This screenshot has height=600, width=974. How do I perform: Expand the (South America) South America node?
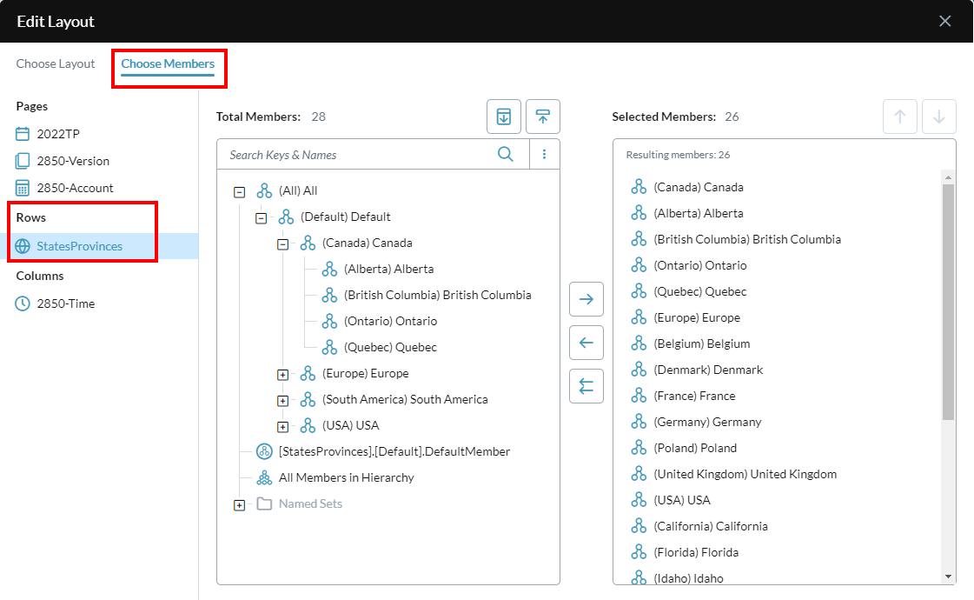(282, 401)
